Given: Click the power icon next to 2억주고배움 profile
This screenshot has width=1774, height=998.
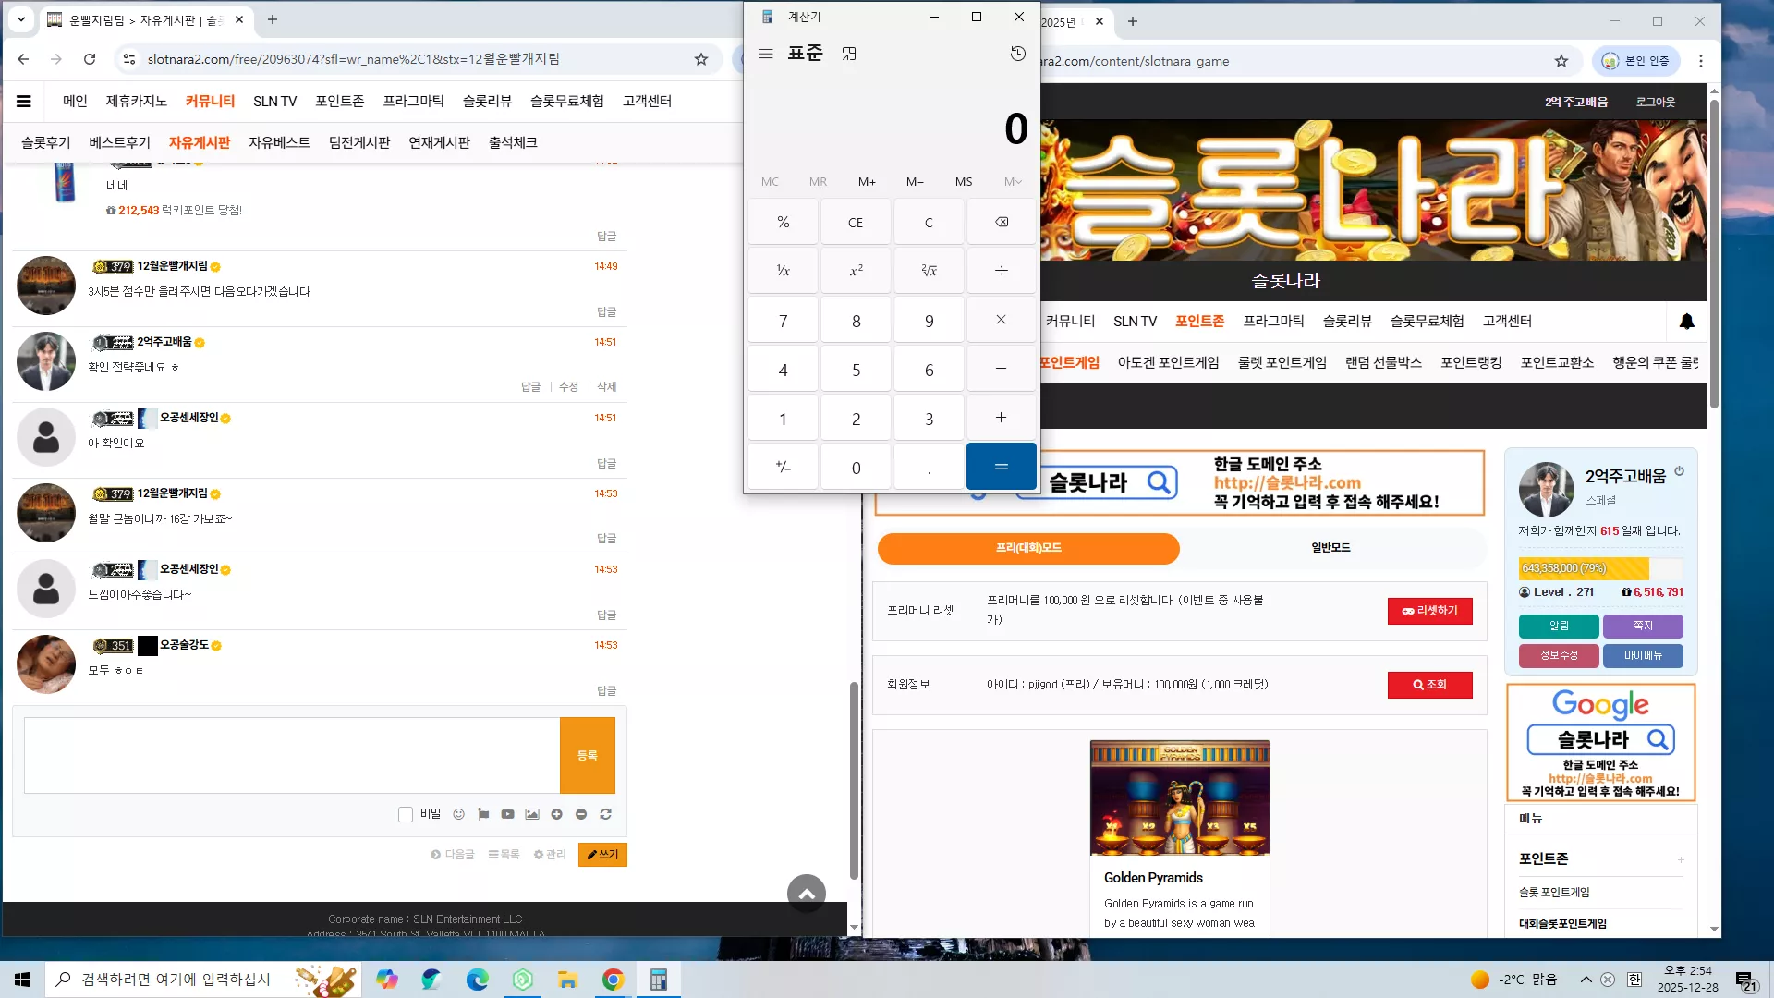Looking at the screenshot, I should pos(1680,471).
